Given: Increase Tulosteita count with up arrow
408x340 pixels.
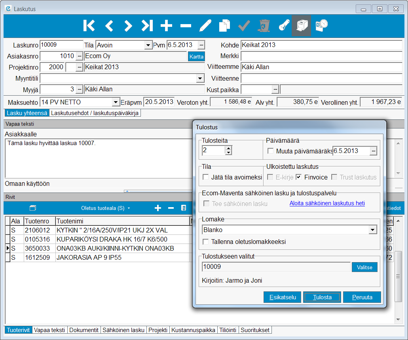Looking at the screenshot, I should coord(228,148).
